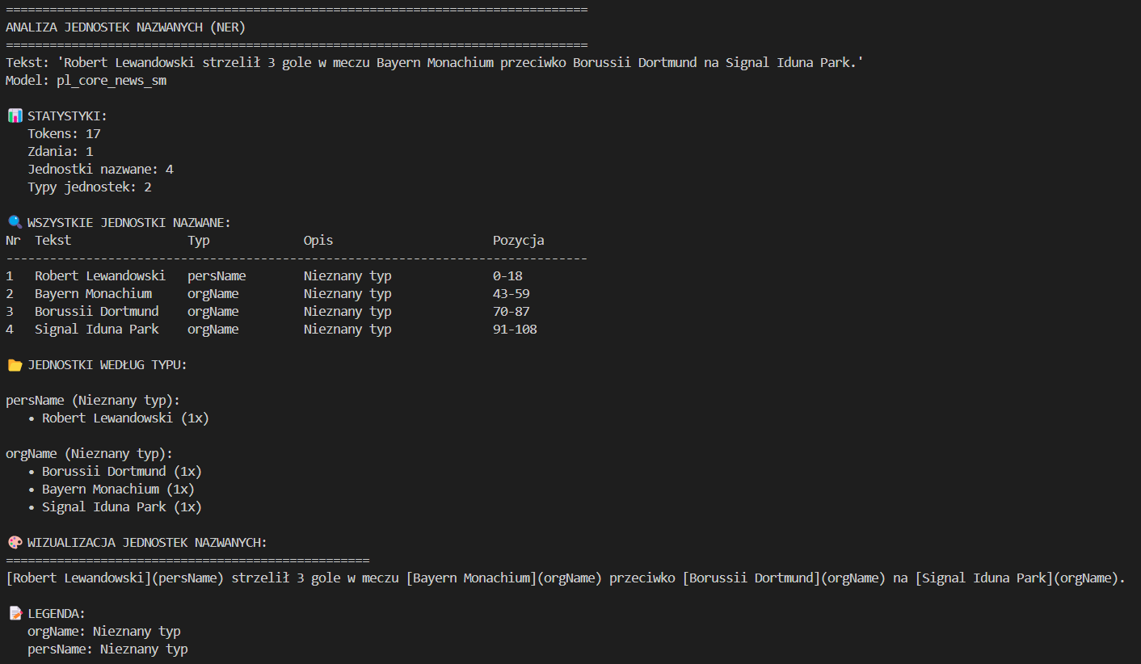Click the position value "0-18"
Viewport: 1141px width, 664px height.
coord(507,276)
